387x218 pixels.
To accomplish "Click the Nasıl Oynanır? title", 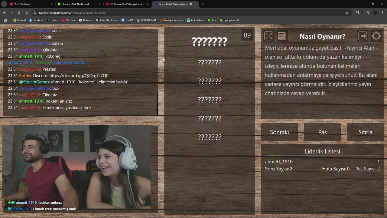I will (322, 36).
